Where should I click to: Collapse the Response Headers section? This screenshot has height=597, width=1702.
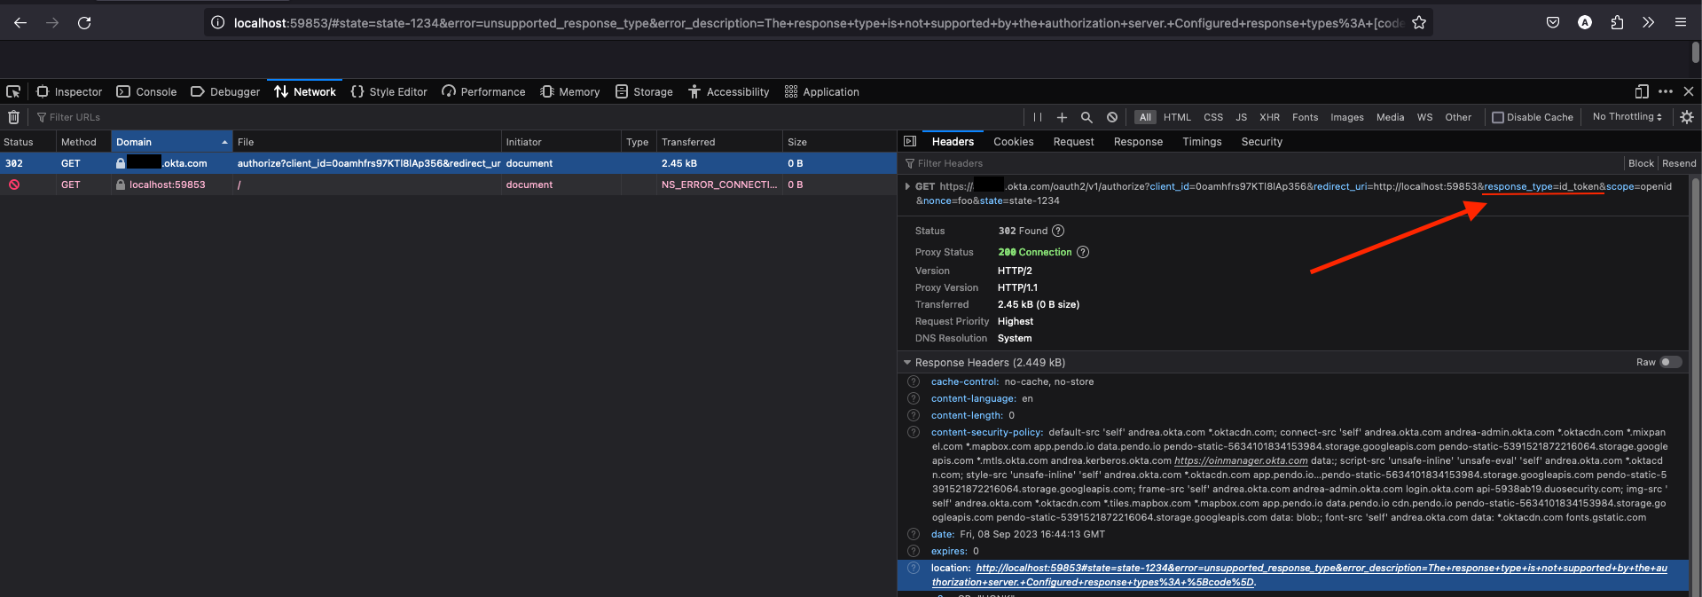tap(907, 363)
